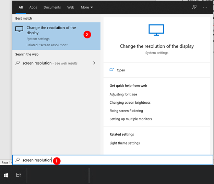The width and height of the screenshot is (214, 184).
Task: Open Adjusting font size help link
Action: [123, 94]
